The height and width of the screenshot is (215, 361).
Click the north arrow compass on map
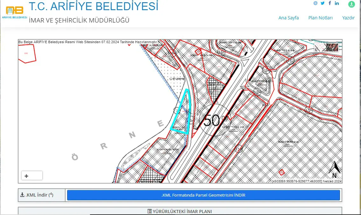coord(335,170)
